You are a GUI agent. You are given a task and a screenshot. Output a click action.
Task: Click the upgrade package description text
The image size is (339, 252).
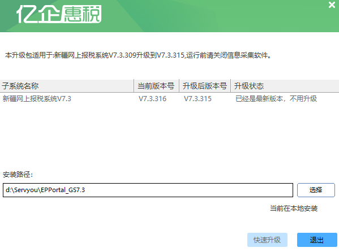(138, 55)
